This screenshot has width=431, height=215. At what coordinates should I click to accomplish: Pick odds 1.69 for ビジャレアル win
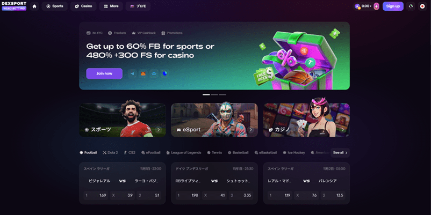[x=96, y=196]
